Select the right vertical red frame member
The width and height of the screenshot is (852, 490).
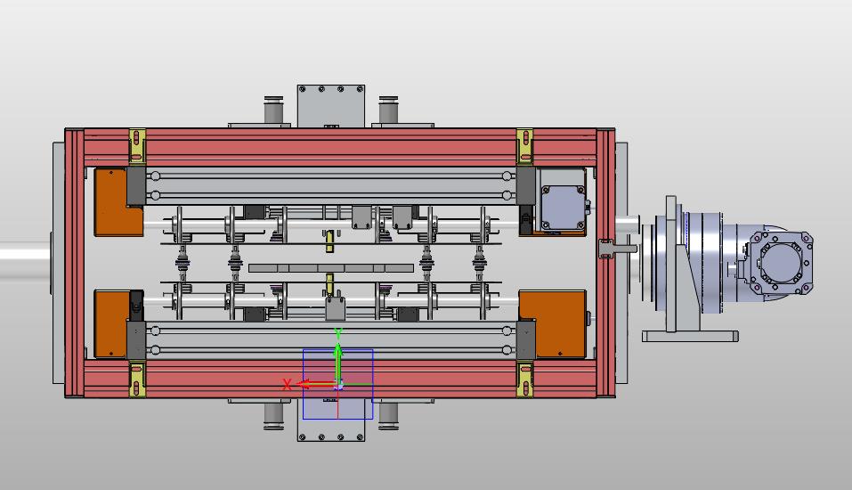pyautogui.click(x=605, y=263)
